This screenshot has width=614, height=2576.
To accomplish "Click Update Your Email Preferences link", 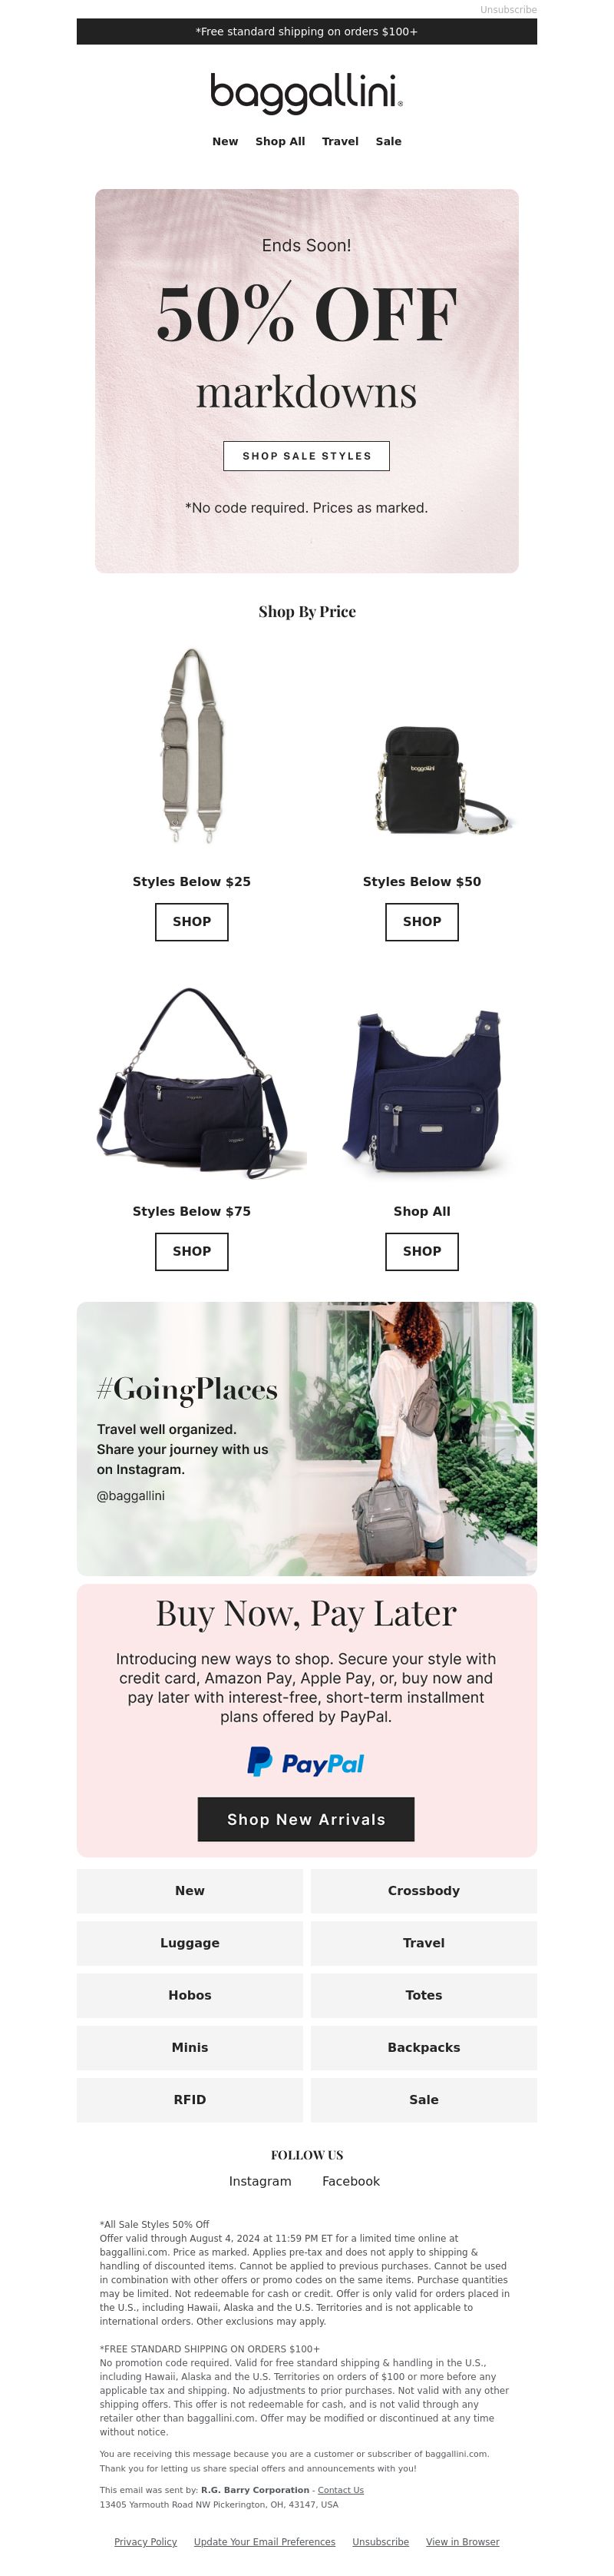I will 265,2541.
